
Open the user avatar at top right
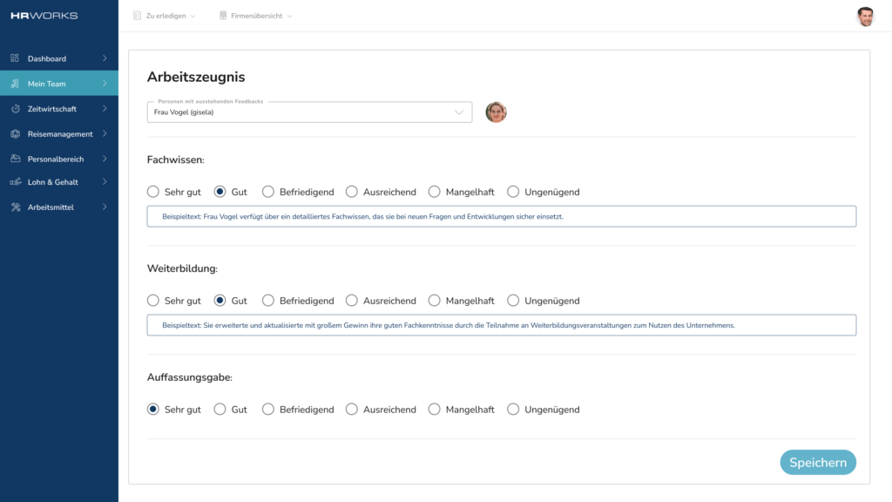(x=865, y=16)
